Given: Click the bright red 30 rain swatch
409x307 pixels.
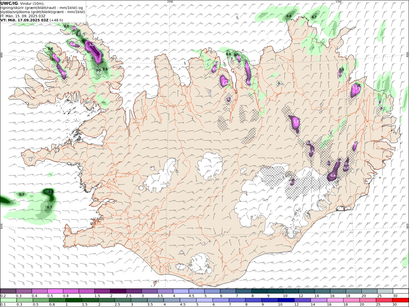Looking at the screenshot, I should (x=400, y=300).
